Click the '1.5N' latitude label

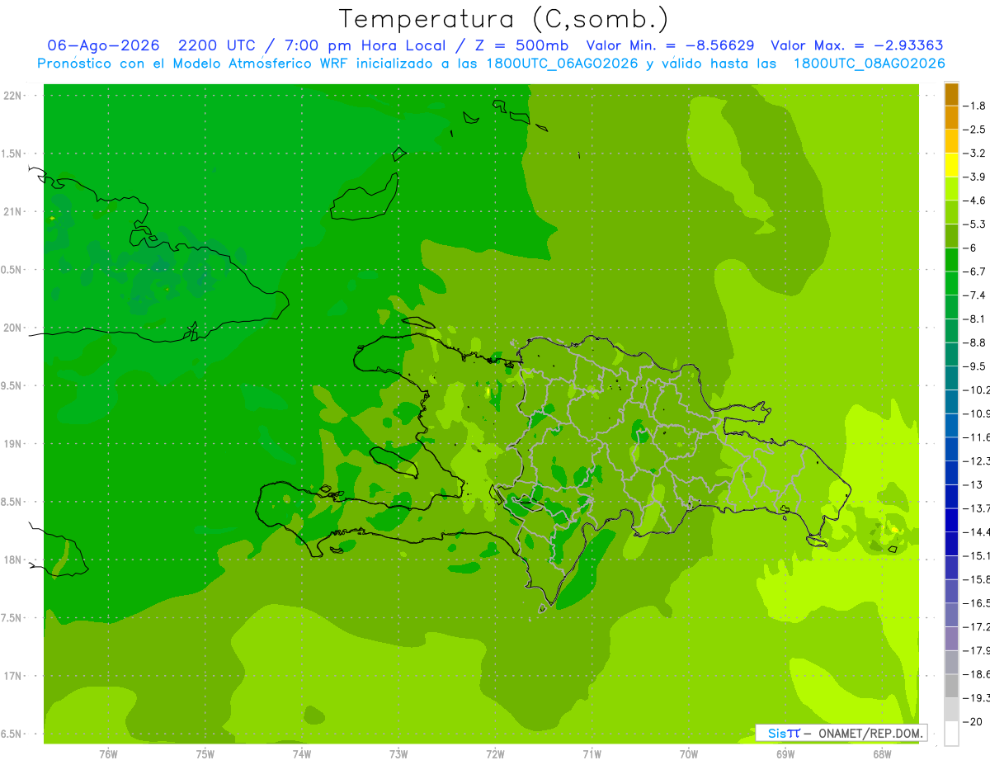(12, 154)
